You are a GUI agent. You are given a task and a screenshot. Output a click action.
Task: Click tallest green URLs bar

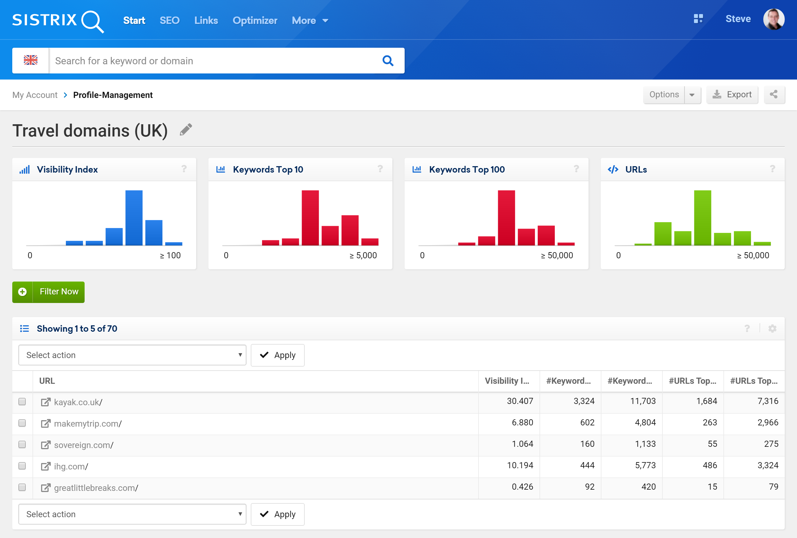point(702,218)
